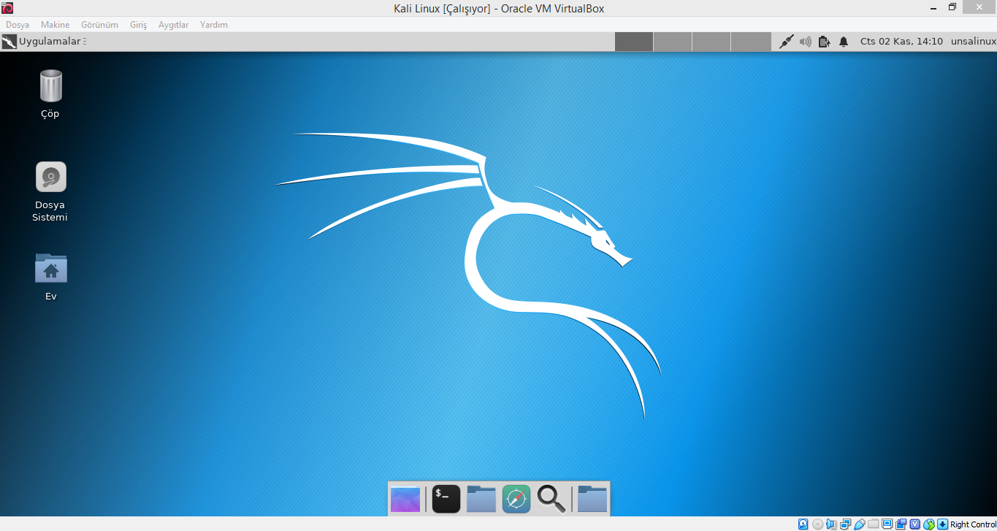The image size is (997, 531).
Task: Switch to the fourth workspace
Action: (x=751, y=42)
